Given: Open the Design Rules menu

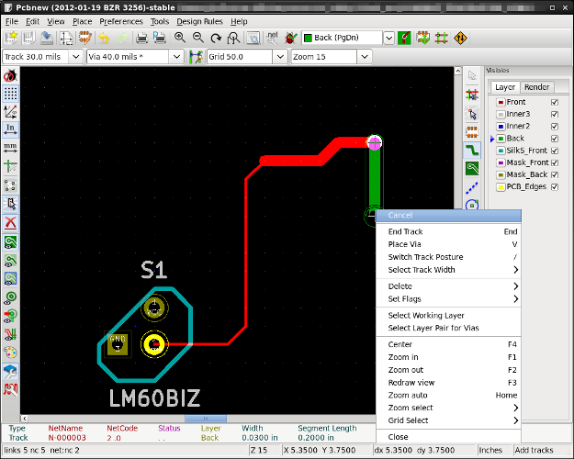Looking at the screenshot, I should pos(199,22).
